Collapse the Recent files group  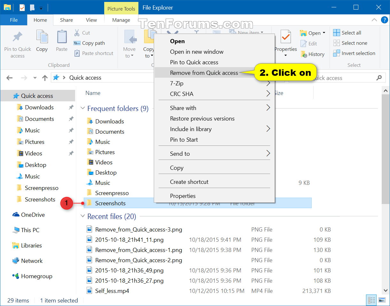83,217
